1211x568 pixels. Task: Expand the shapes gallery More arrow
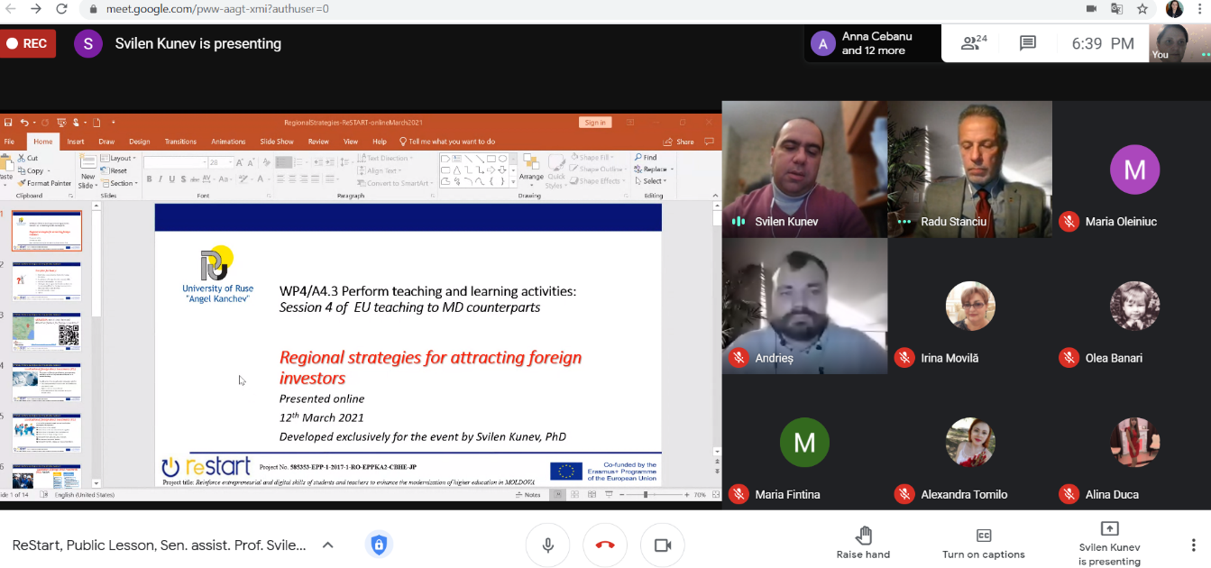[514, 181]
